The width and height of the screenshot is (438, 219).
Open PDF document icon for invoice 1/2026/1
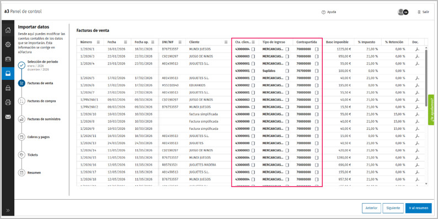click(x=417, y=49)
